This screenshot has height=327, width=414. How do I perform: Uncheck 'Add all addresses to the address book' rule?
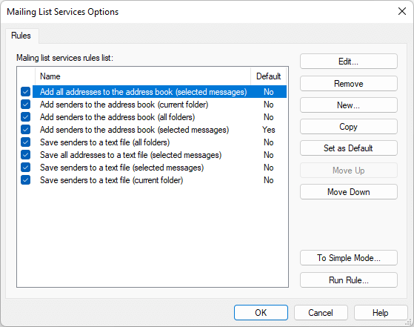[26, 92]
